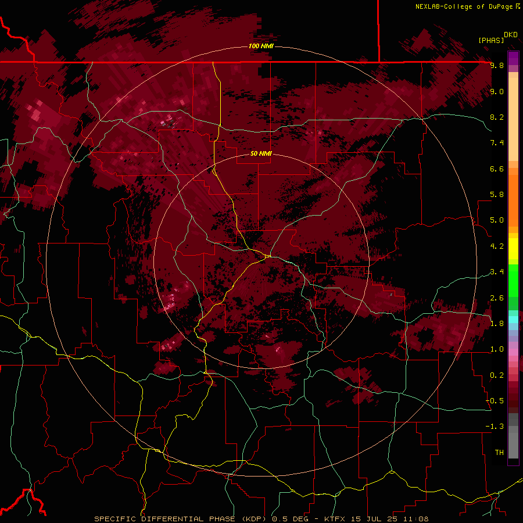This screenshot has height=523, width=523.
Task: Click the 100 NMI range ring label
Action: 261,46
